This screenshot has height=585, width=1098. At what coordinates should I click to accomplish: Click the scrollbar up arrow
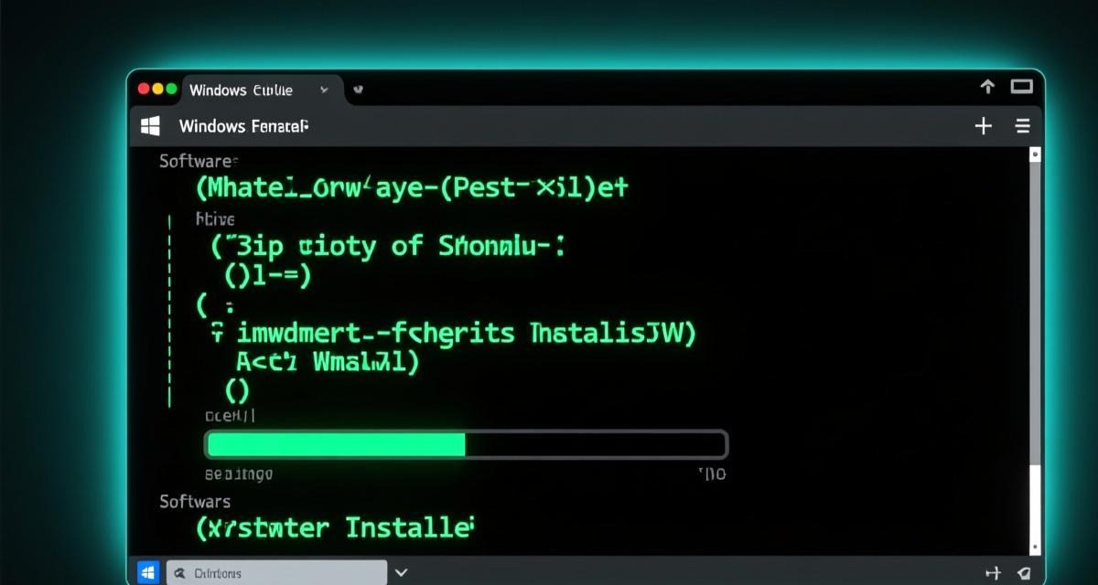[1035, 154]
